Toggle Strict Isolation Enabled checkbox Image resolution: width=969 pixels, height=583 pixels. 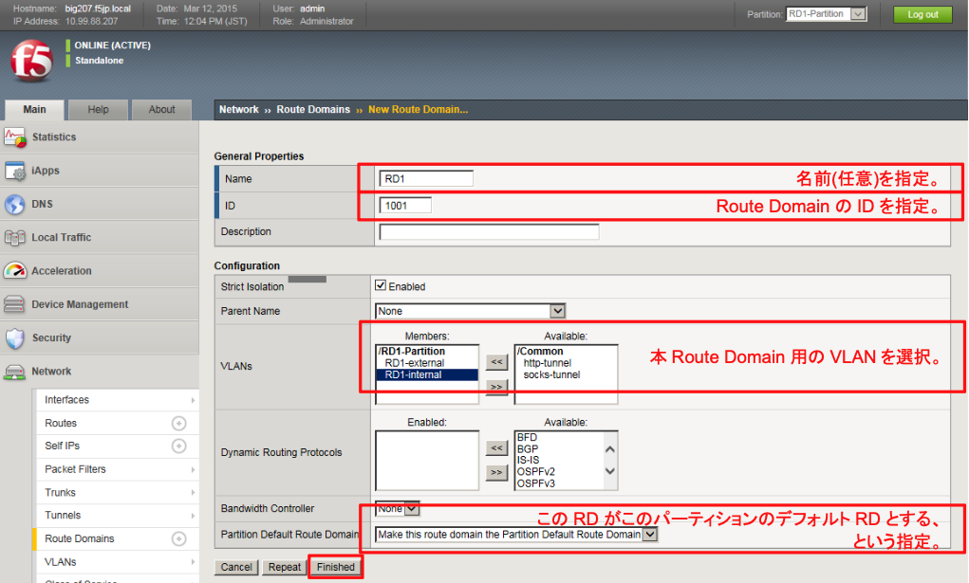point(381,285)
